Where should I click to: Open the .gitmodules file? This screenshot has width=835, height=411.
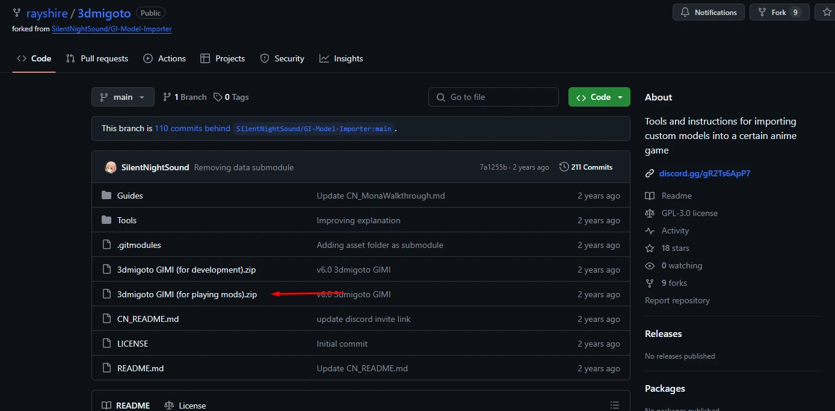(x=139, y=245)
